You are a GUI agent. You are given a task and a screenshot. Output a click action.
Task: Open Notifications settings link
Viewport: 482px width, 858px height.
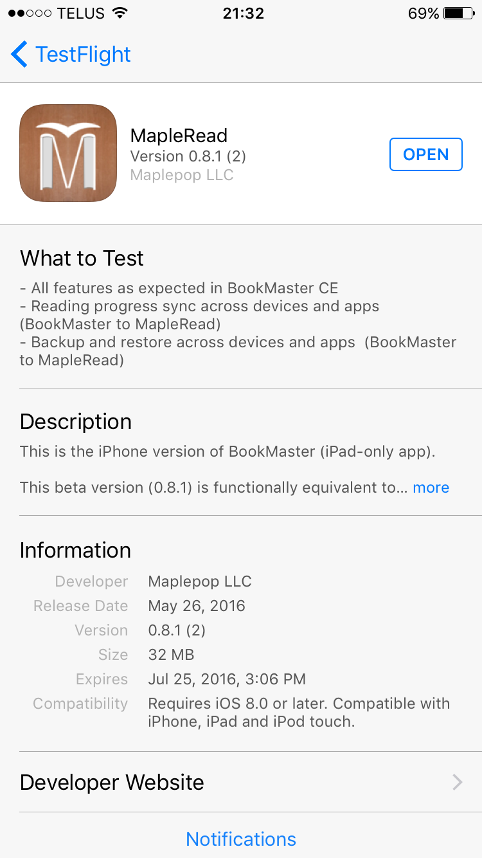[x=241, y=839]
